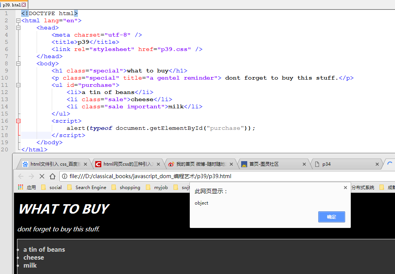Open the myjob bookmark folder
The width and height of the screenshot is (395, 274).
157,188
